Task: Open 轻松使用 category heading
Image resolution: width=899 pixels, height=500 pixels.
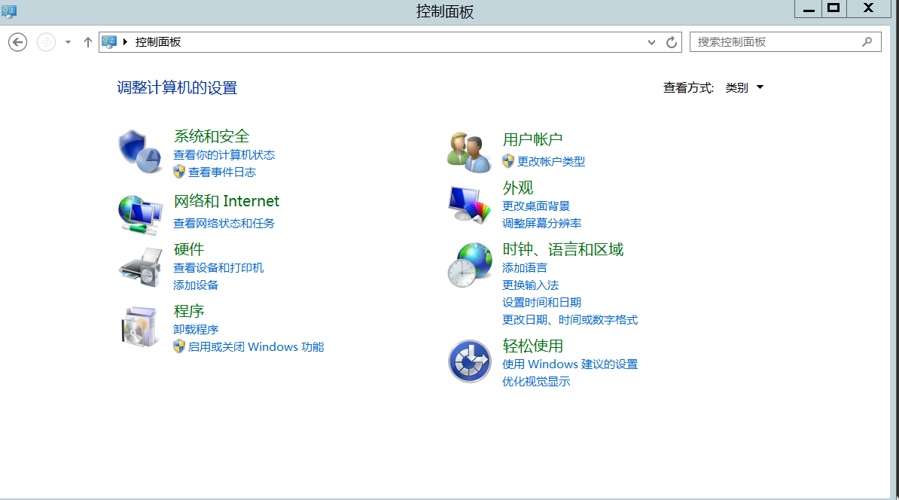Action: (532, 346)
